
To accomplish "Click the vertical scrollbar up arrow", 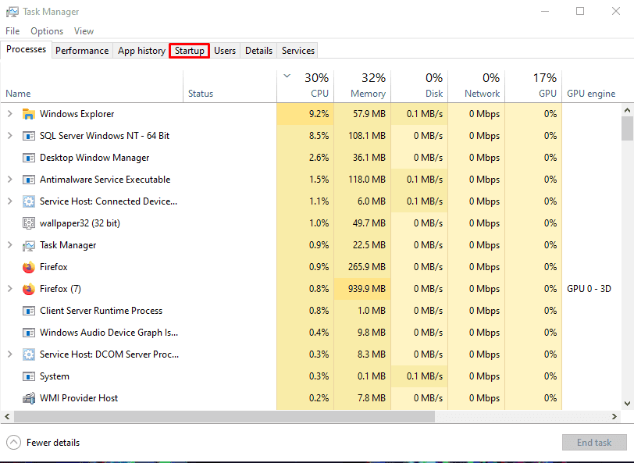I will pyautogui.click(x=627, y=110).
